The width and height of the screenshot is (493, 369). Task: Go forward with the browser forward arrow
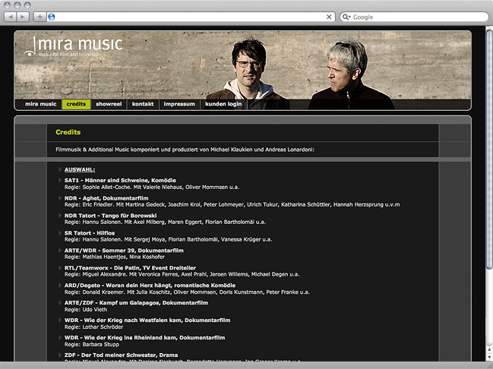pos(23,17)
